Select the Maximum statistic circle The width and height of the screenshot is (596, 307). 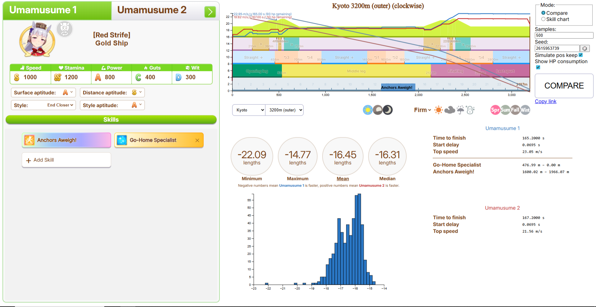(298, 157)
